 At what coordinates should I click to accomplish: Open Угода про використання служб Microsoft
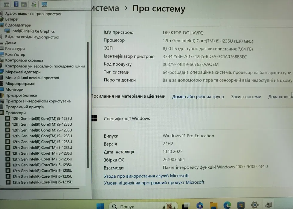[x=146, y=176]
